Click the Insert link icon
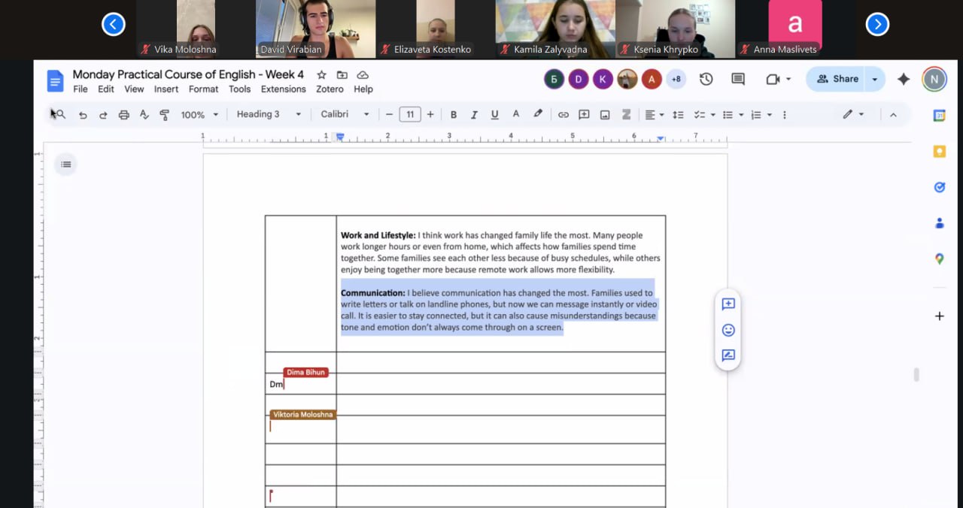The height and width of the screenshot is (508, 963). coord(563,115)
